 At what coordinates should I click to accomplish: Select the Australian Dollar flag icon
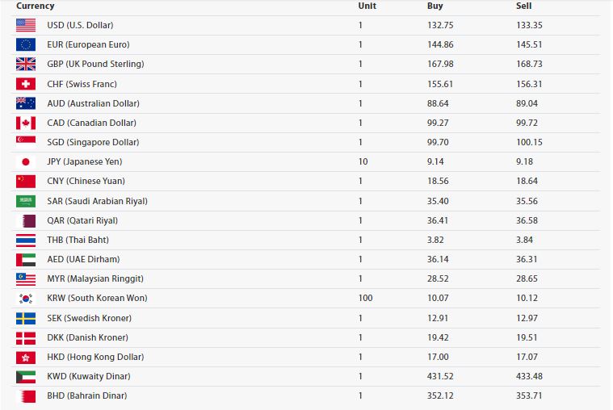(26, 103)
